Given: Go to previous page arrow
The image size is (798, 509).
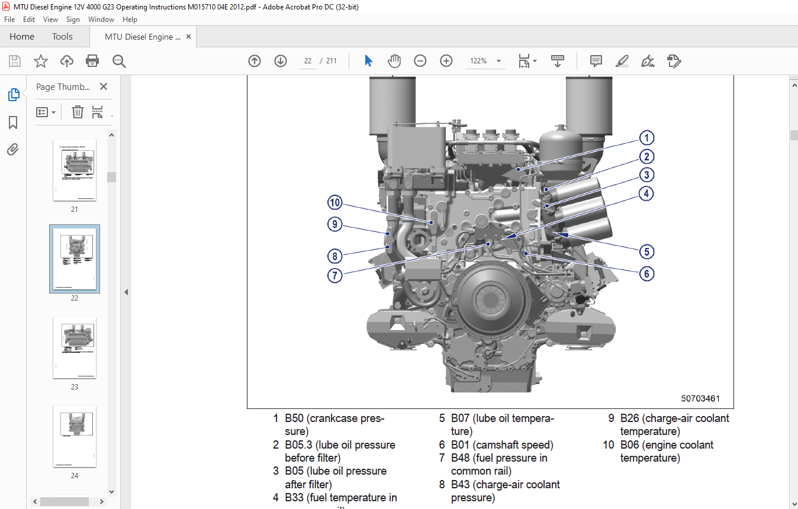Looking at the screenshot, I should click(x=255, y=61).
